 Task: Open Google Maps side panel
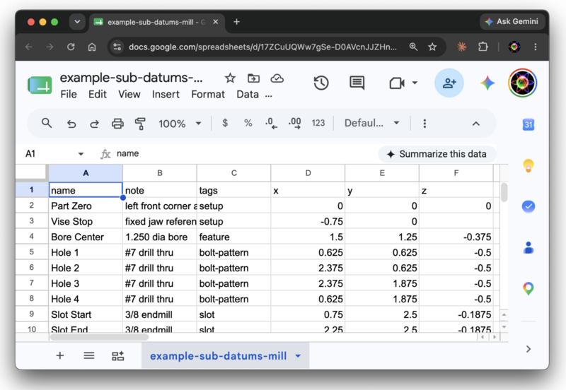(528, 288)
